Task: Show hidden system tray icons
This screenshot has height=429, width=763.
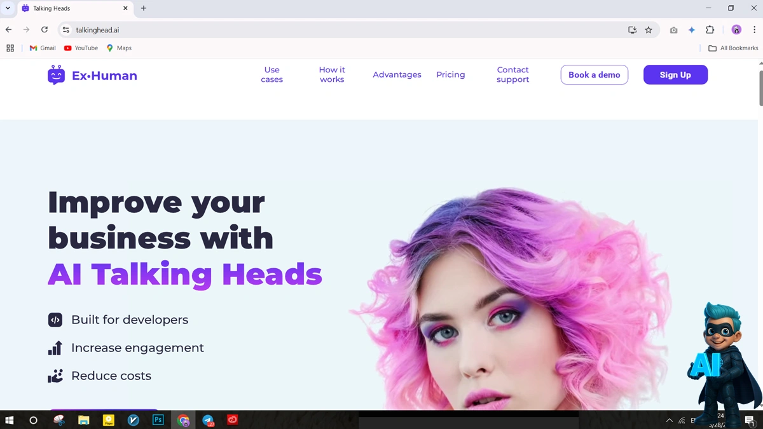Action: coord(669,421)
